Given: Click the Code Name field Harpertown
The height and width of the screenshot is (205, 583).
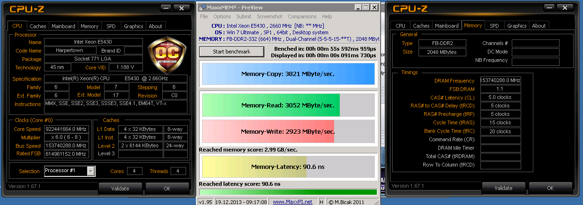Looking at the screenshot, I should pos(69,51).
